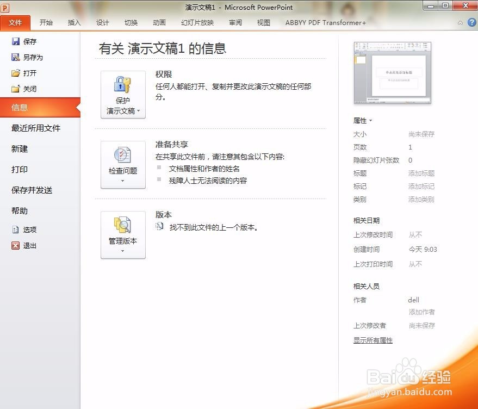Click 添加标记 to add a tag
The width and height of the screenshot is (478, 409).
pos(421,187)
